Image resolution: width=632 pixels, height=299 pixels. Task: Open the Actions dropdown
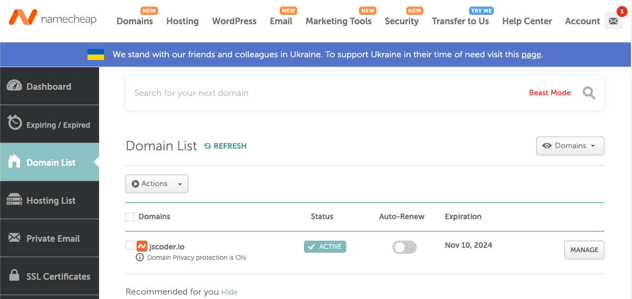click(x=157, y=184)
